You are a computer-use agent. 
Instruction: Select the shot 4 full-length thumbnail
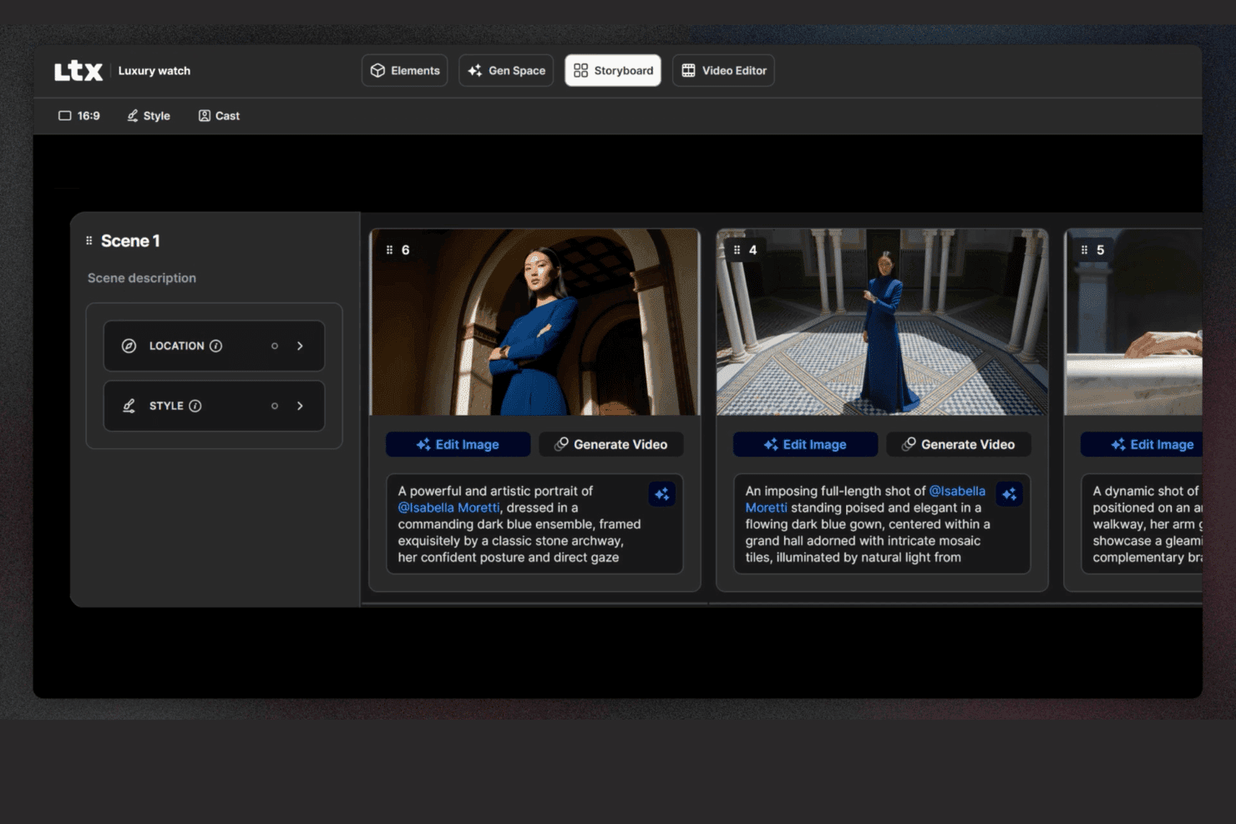882,322
